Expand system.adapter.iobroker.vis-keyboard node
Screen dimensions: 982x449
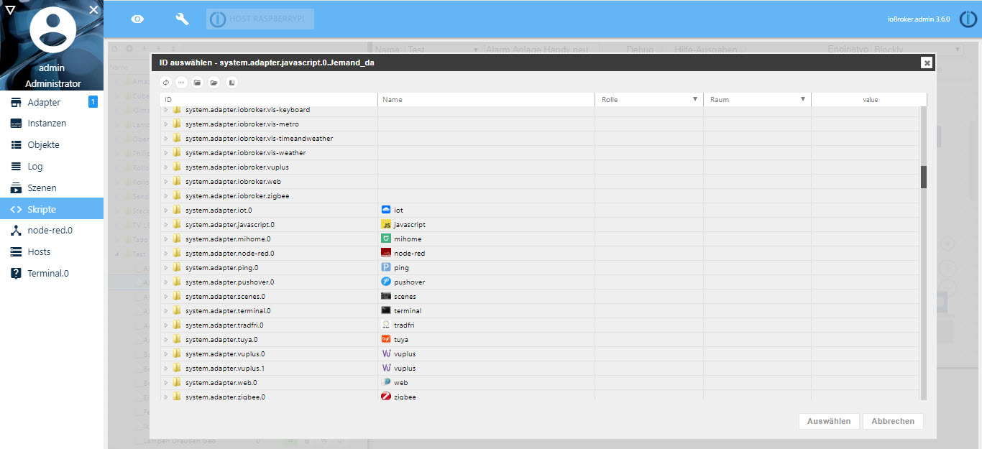click(166, 110)
